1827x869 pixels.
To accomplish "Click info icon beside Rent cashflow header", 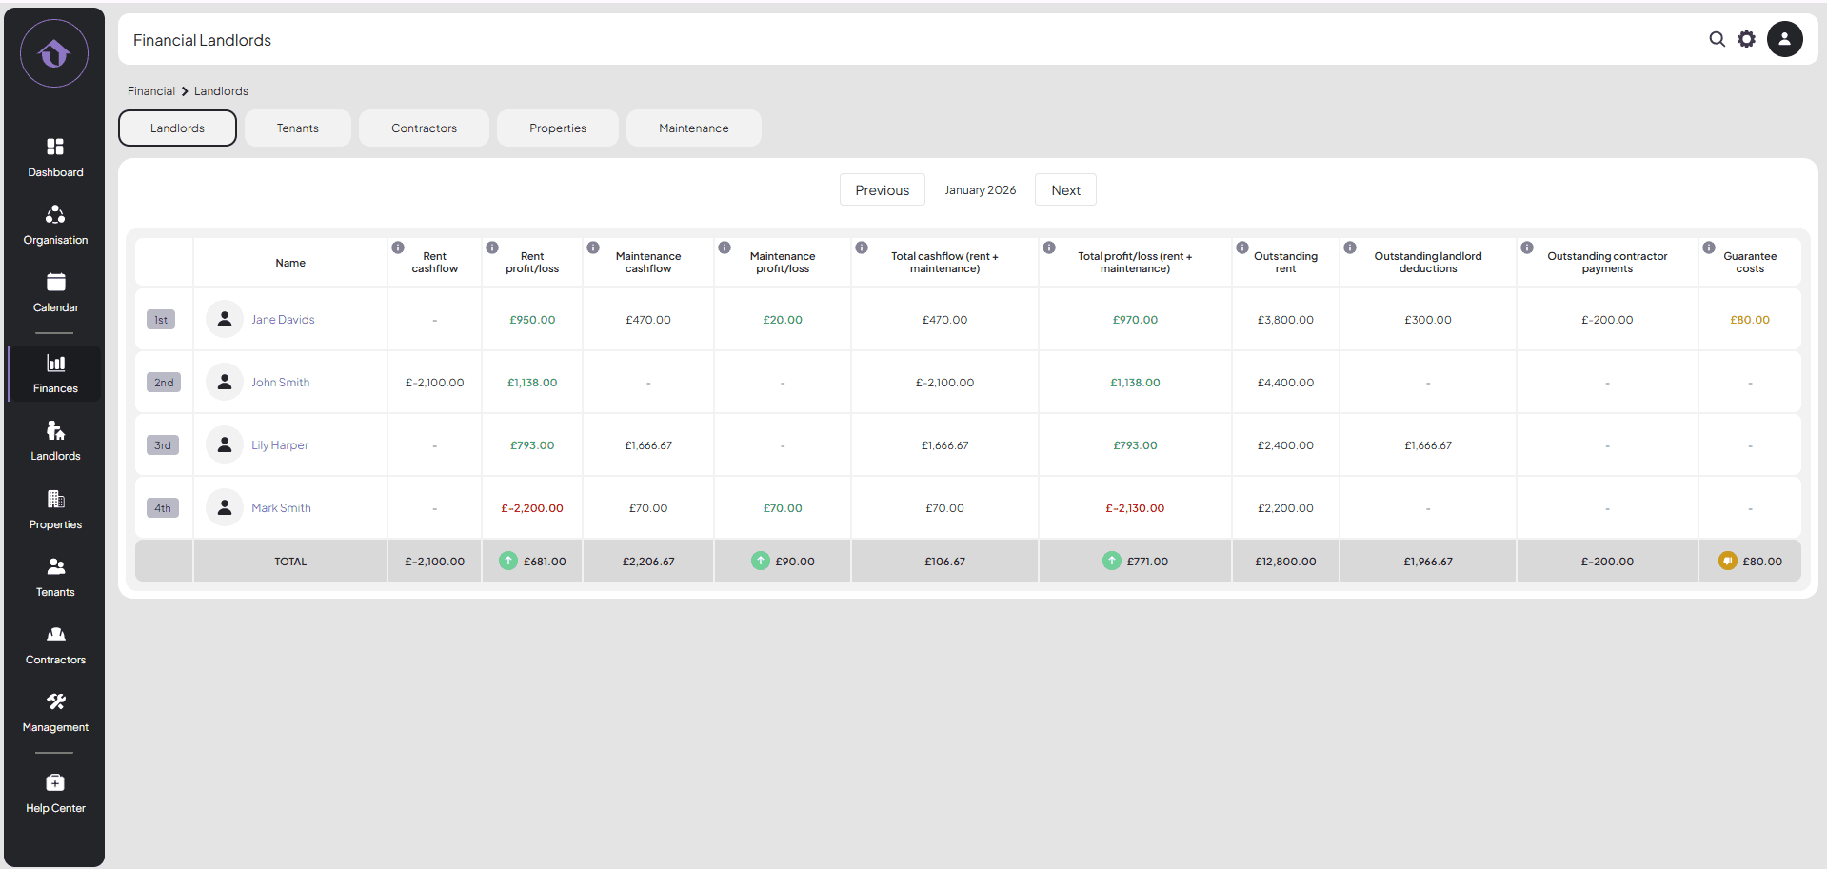I will point(398,247).
